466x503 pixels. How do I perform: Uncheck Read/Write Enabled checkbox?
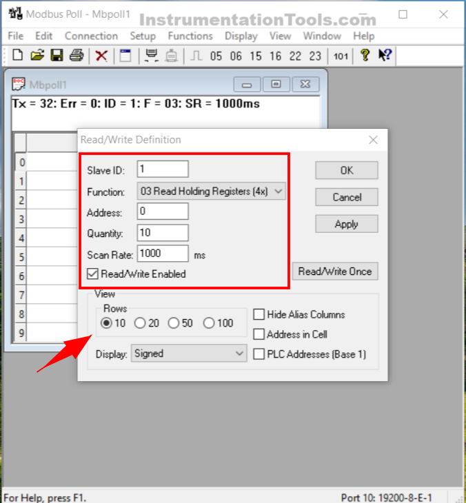93,274
